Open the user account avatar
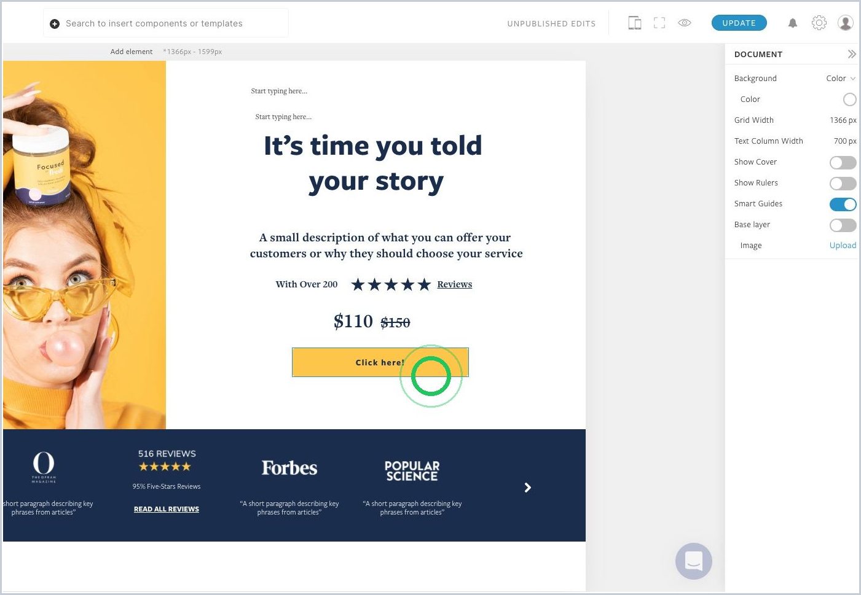The width and height of the screenshot is (861, 595). (x=846, y=23)
